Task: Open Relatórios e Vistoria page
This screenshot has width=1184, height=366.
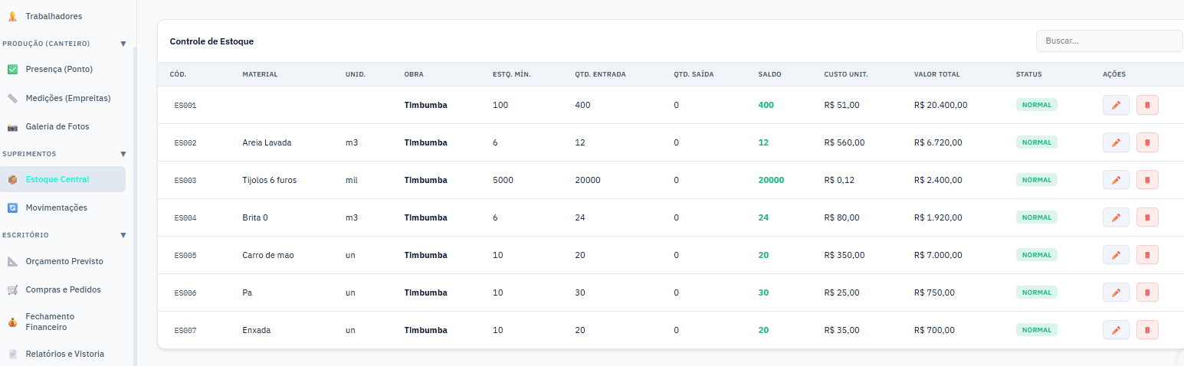Action: [64, 354]
